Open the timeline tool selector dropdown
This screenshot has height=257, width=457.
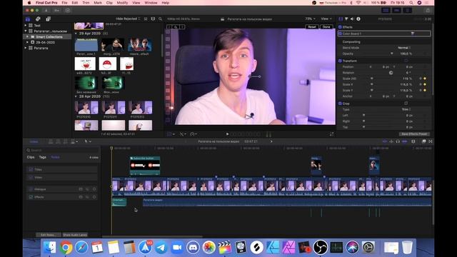[88, 141]
